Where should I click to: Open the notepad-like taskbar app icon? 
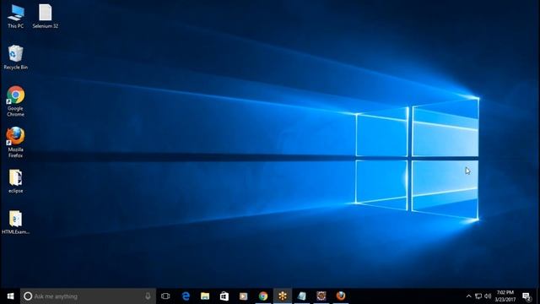(x=302, y=296)
